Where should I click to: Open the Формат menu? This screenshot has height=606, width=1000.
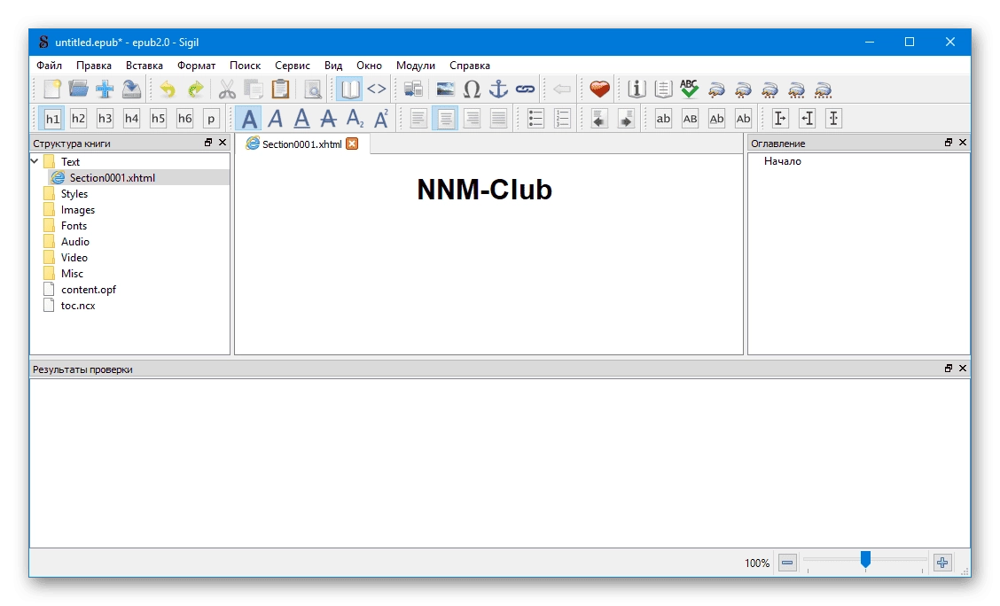[197, 65]
